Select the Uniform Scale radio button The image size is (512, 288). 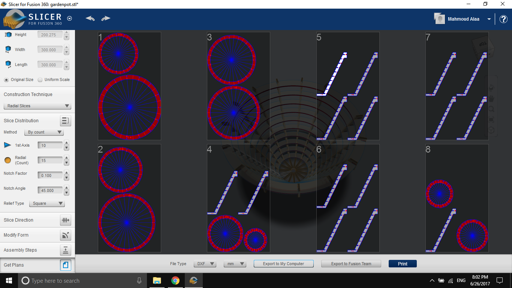tap(40, 80)
